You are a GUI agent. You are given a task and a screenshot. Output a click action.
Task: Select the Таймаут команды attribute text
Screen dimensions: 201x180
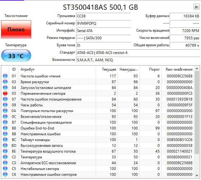35,140
